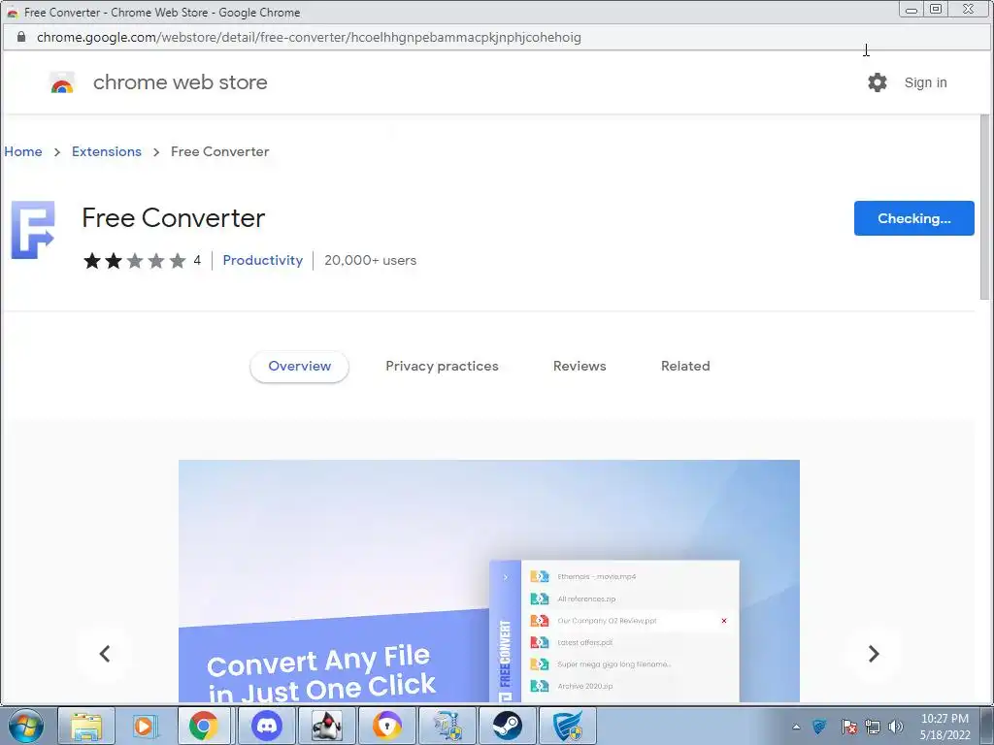This screenshot has height=745, width=994.
Task: Click the movie.mp4 screenshot preview image
Action: 489,581
